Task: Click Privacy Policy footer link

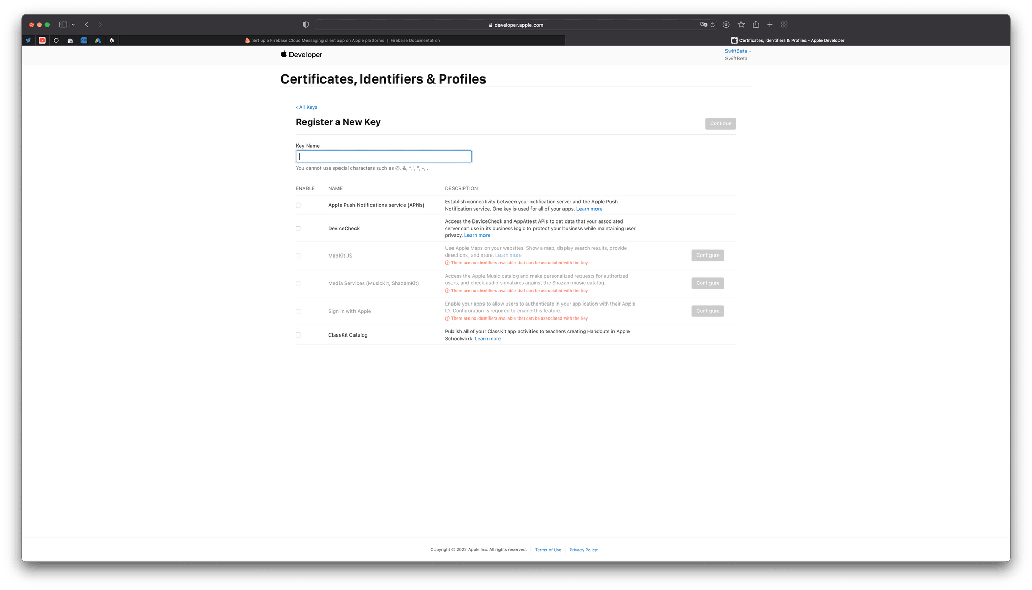Action: pyautogui.click(x=583, y=549)
